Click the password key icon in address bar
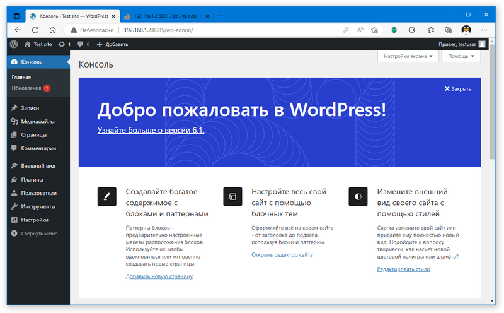The width and height of the screenshot is (504, 313). [x=346, y=30]
